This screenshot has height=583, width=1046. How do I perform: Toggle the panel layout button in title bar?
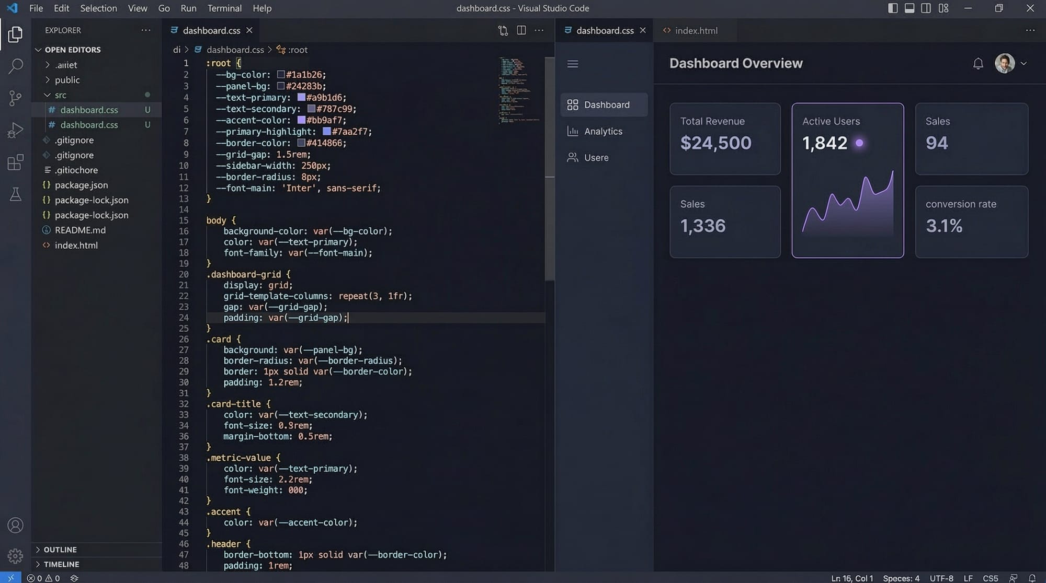click(x=909, y=8)
